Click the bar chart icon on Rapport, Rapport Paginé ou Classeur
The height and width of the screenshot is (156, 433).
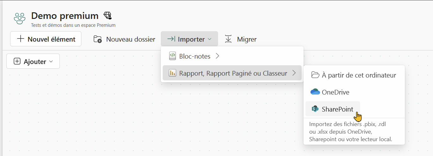172,73
